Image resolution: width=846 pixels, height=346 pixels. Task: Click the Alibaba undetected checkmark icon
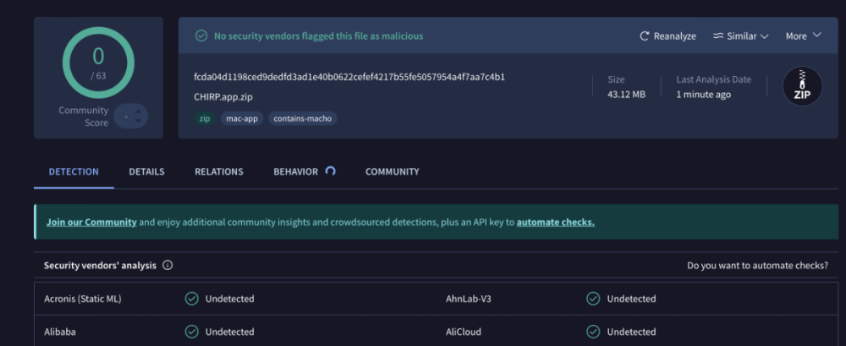pyautogui.click(x=192, y=332)
